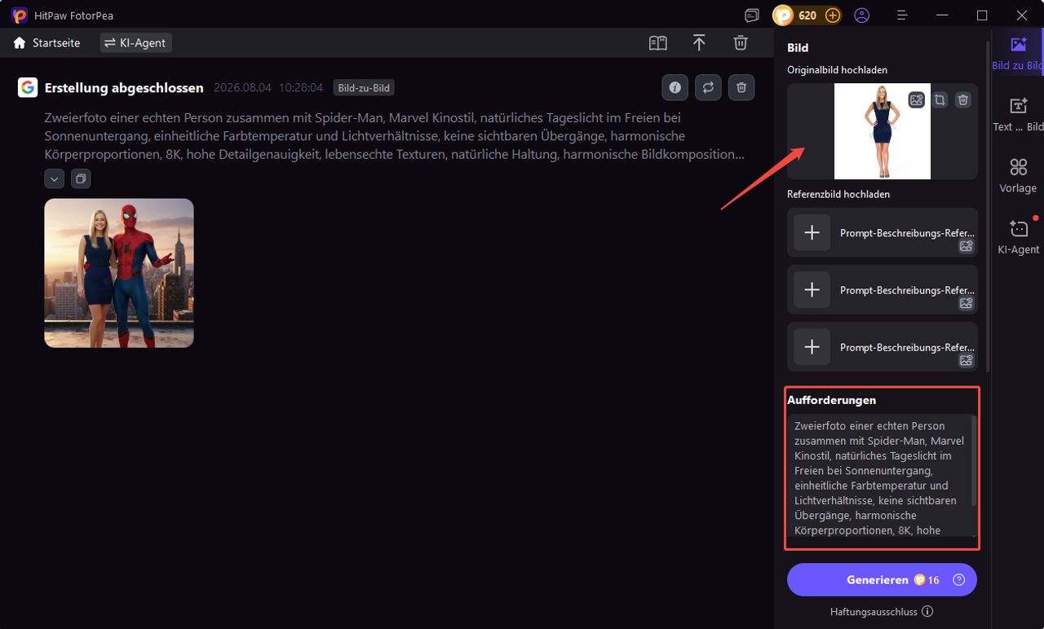This screenshot has width=1044, height=629.
Task: Minimize the HitPaw FotorPea window
Action: tap(943, 15)
